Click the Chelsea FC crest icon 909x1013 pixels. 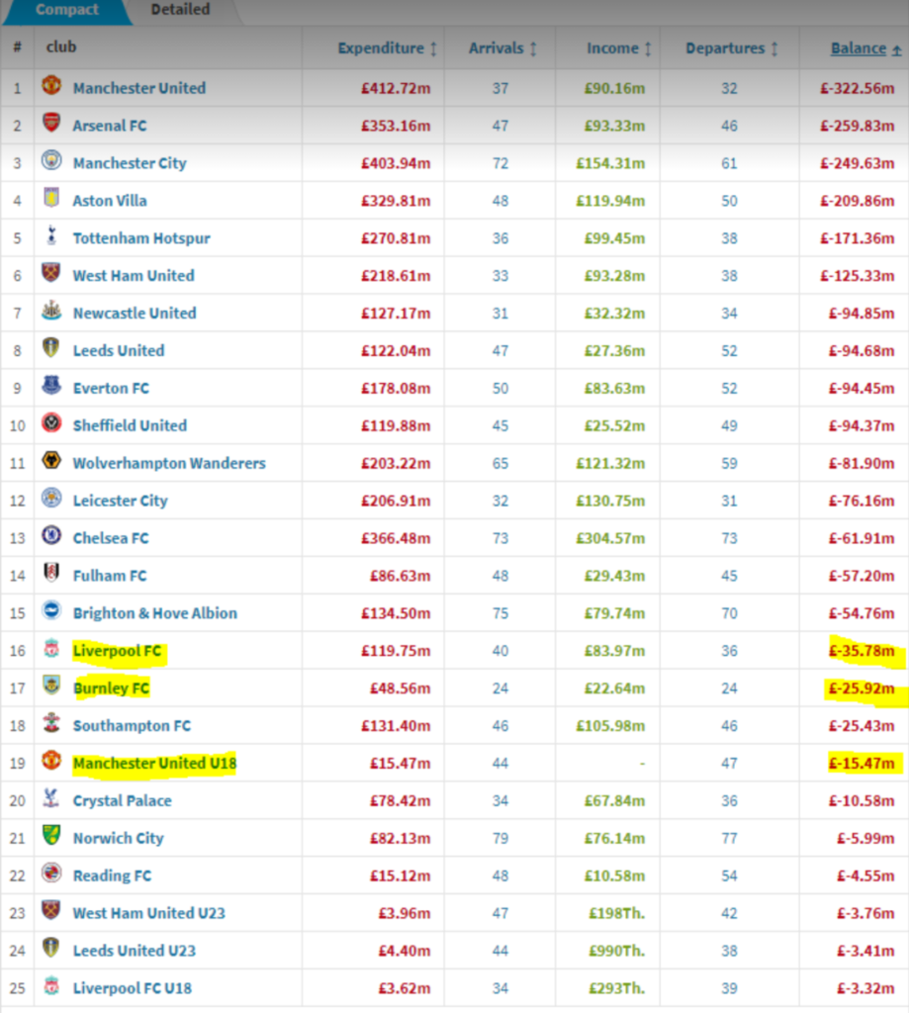point(51,535)
